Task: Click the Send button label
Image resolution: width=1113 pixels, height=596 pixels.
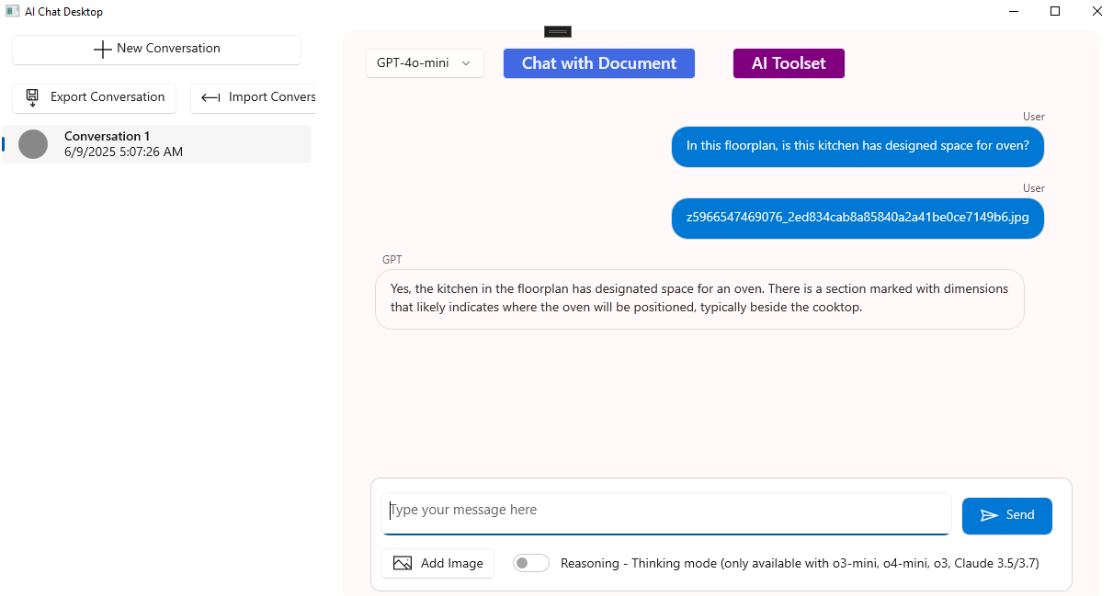Action: click(x=1020, y=515)
